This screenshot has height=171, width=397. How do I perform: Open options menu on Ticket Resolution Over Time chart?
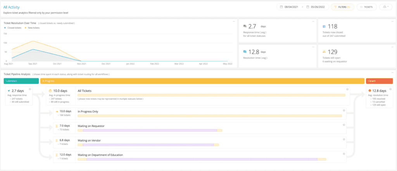233,21
